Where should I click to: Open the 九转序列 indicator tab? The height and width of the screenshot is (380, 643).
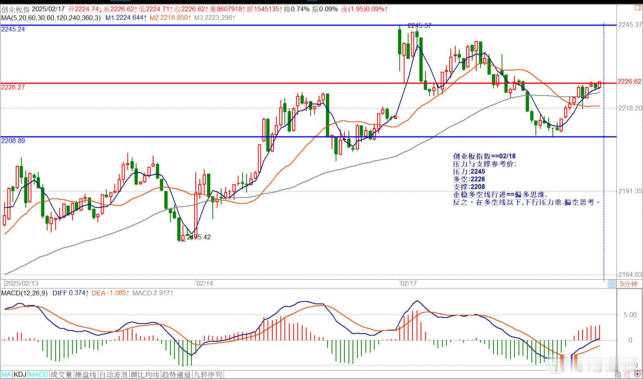pyautogui.click(x=207, y=375)
